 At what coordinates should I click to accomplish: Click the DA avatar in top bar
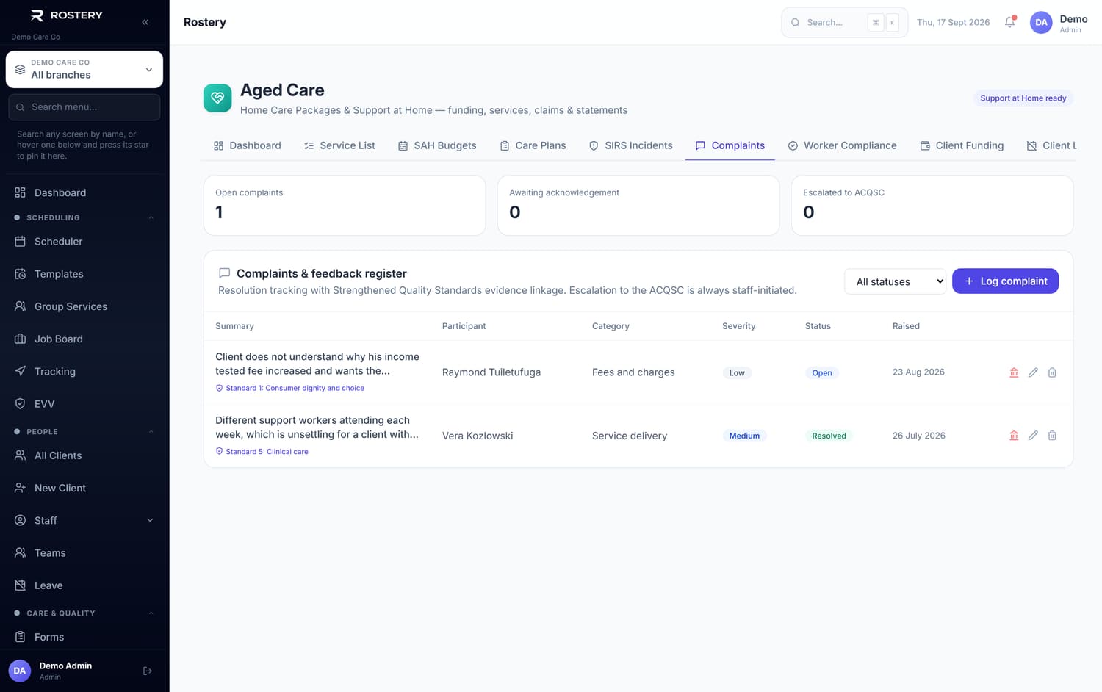coord(1041,22)
